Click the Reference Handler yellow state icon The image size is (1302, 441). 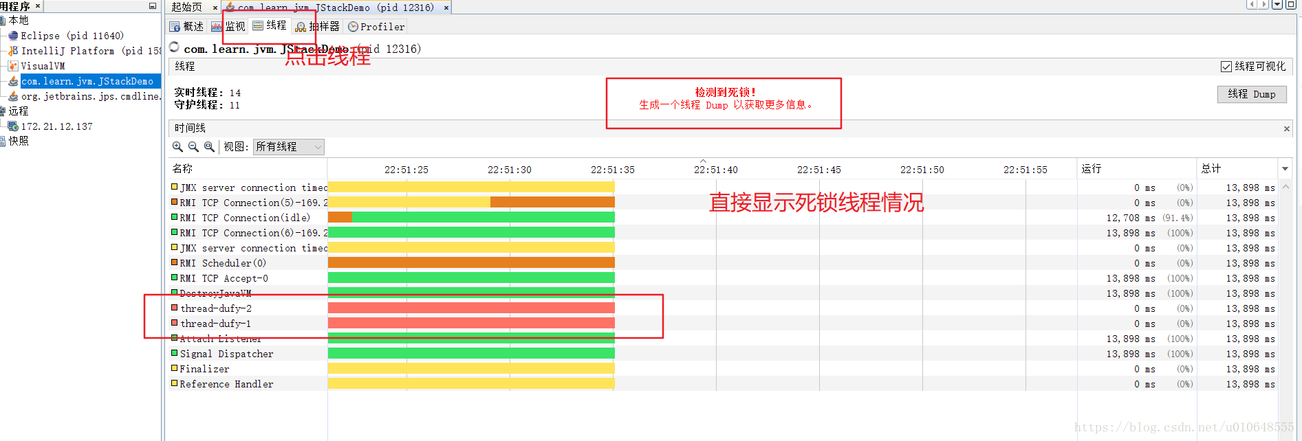[175, 383]
